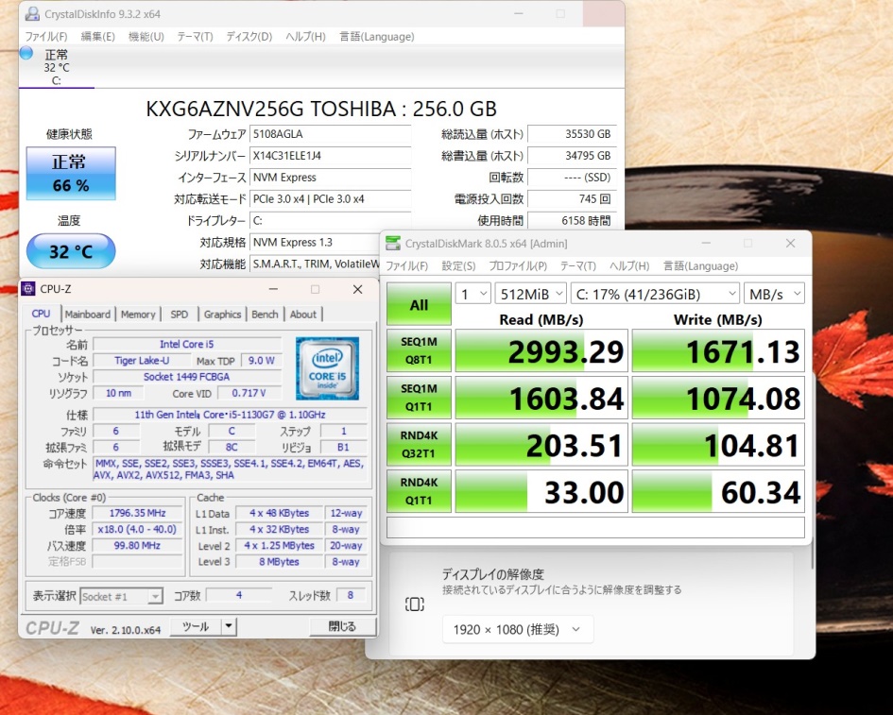Open 機能(U) menu in CrystalDiskInfo
Viewport: 893px width, 715px height.
[146, 37]
